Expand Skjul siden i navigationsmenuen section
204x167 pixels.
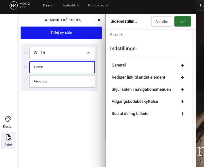pyautogui.click(x=183, y=90)
